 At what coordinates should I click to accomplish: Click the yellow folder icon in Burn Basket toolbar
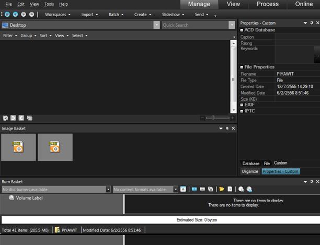tap(222, 189)
